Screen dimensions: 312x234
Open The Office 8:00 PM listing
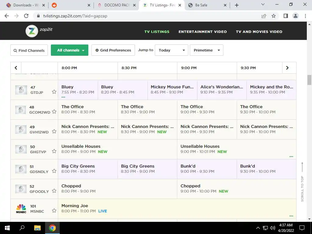(88, 110)
